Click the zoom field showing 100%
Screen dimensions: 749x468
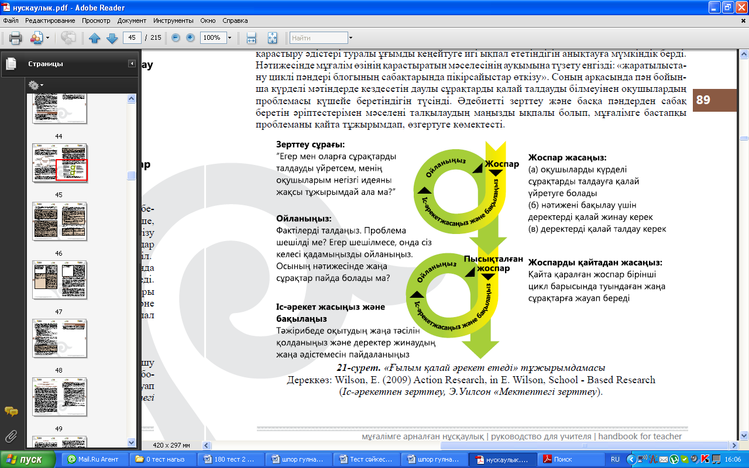tap(213, 38)
